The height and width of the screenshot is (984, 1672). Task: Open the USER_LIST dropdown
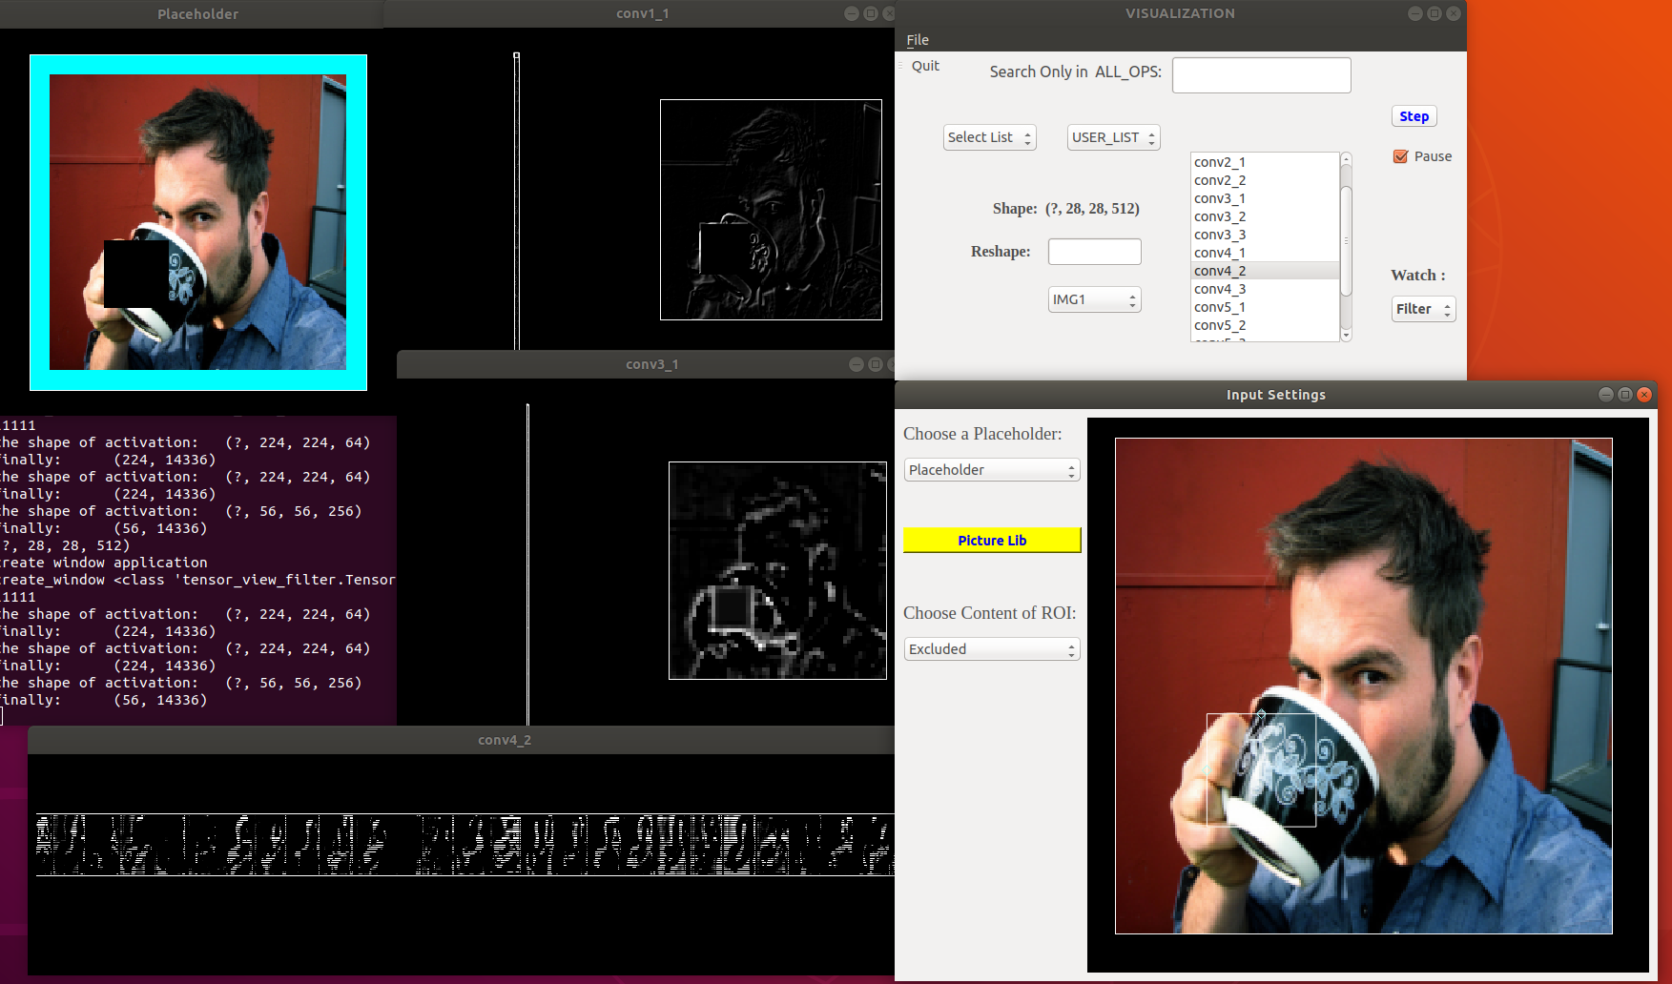[x=1113, y=137]
